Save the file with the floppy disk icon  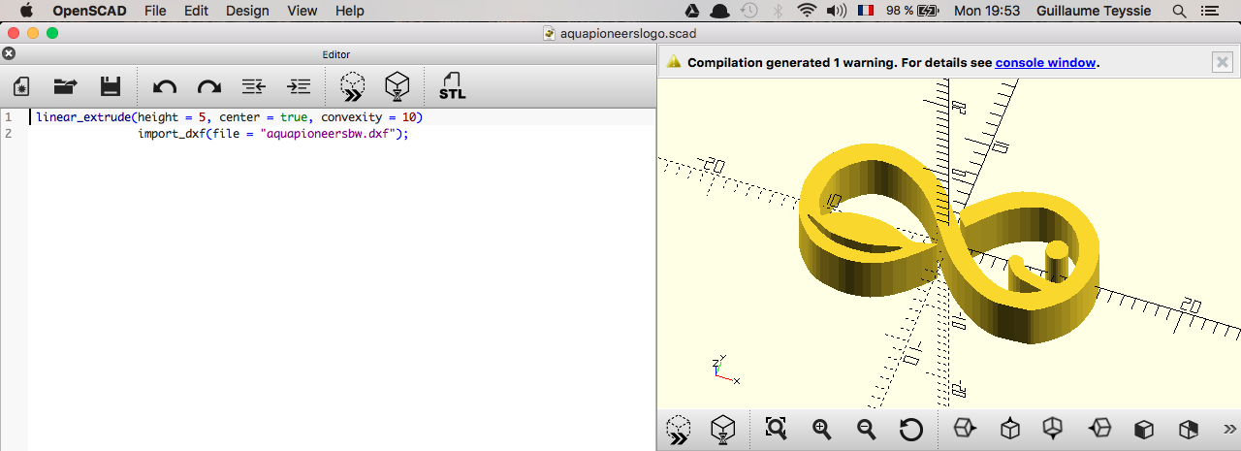click(x=111, y=86)
